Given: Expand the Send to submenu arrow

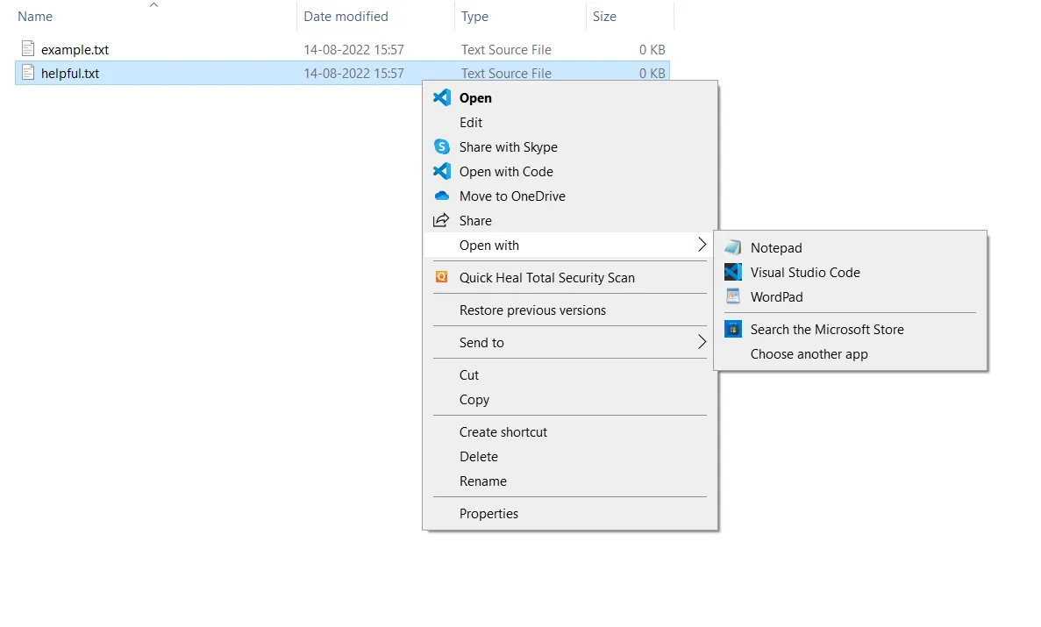Looking at the screenshot, I should click(x=702, y=343).
